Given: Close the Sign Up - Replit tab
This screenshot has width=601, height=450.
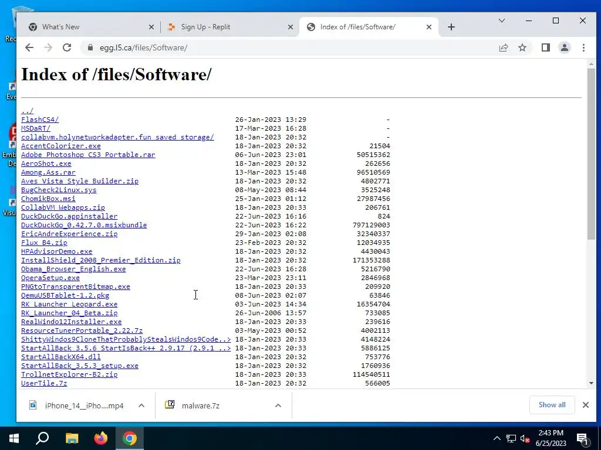Looking at the screenshot, I should (x=291, y=27).
